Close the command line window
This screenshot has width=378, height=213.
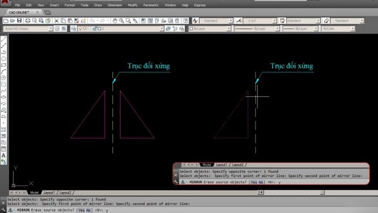coord(3,203)
